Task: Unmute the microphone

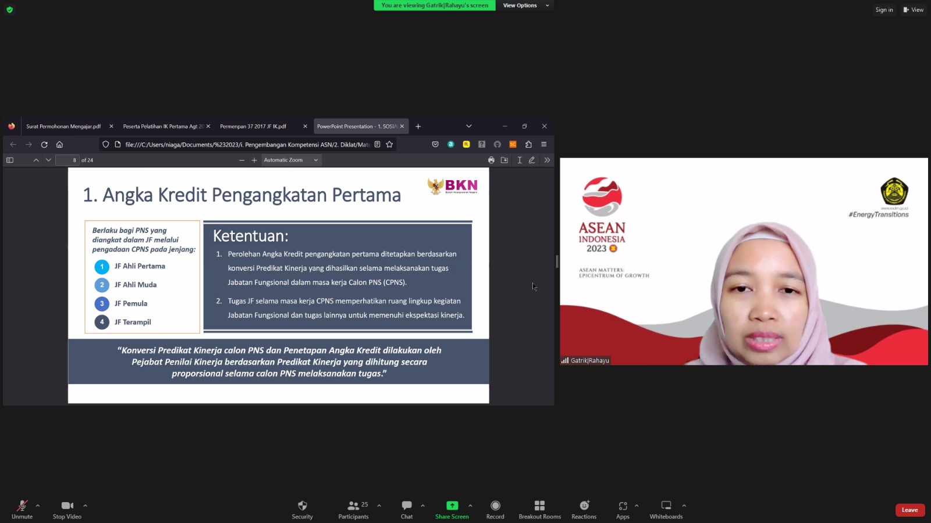Action: pos(22,506)
